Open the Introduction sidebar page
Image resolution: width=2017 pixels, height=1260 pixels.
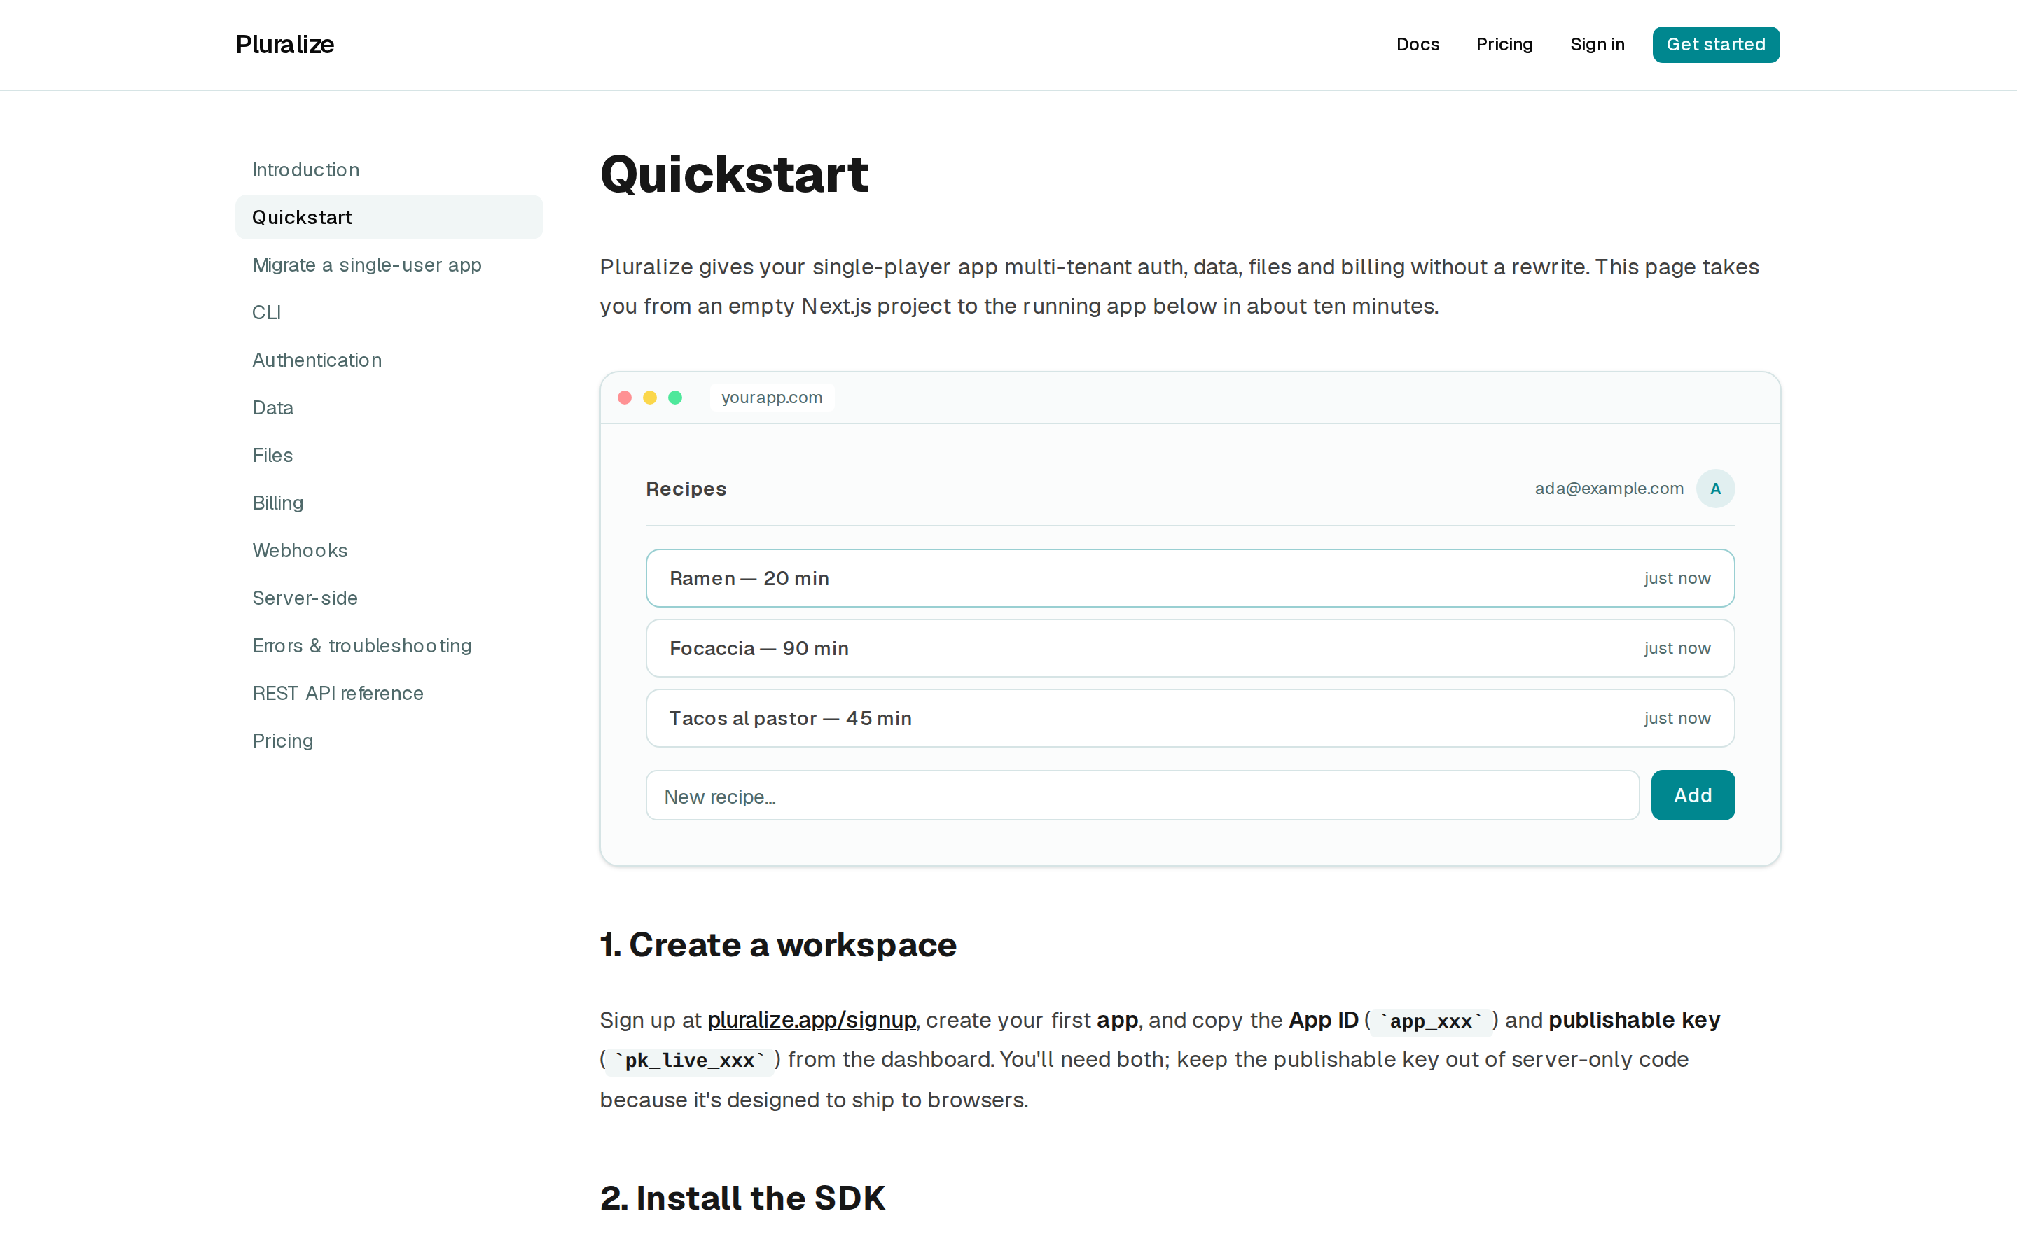click(389, 169)
